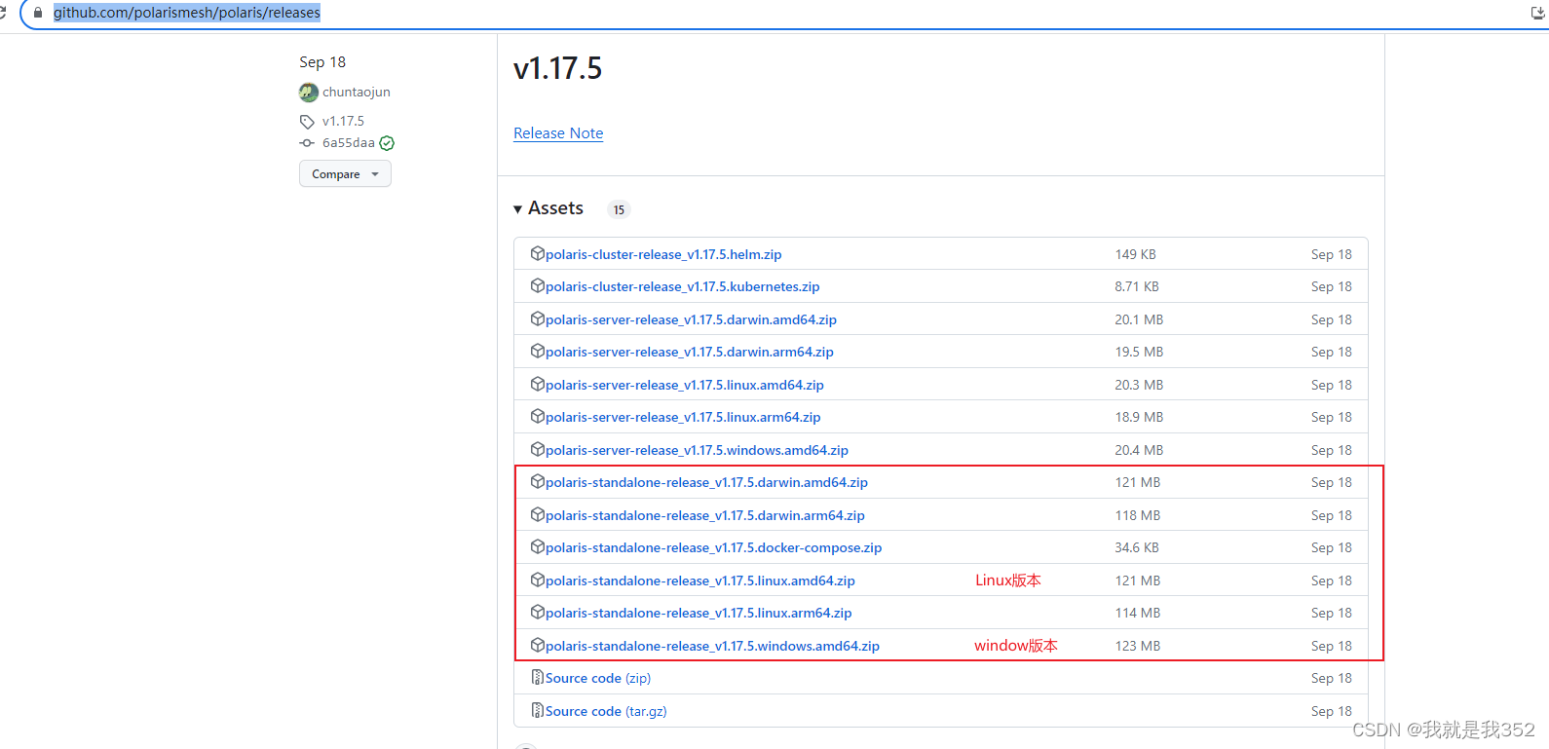
Task: Click package icon for server darwin.amd64.zip
Action: pyautogui.click(x=537, y=318)
